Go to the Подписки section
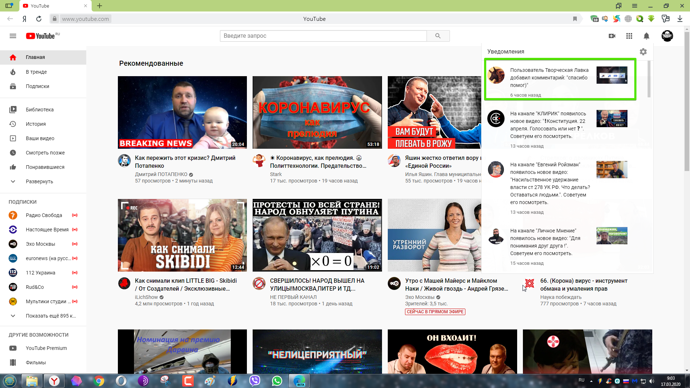Image resolution: width=690 pixels, height=388 pixels. [x=37, y=86]
